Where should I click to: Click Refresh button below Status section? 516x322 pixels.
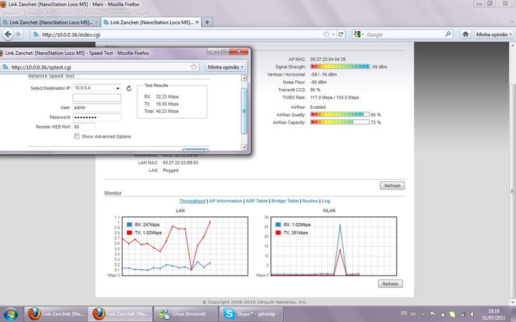(x=392, y=185)
